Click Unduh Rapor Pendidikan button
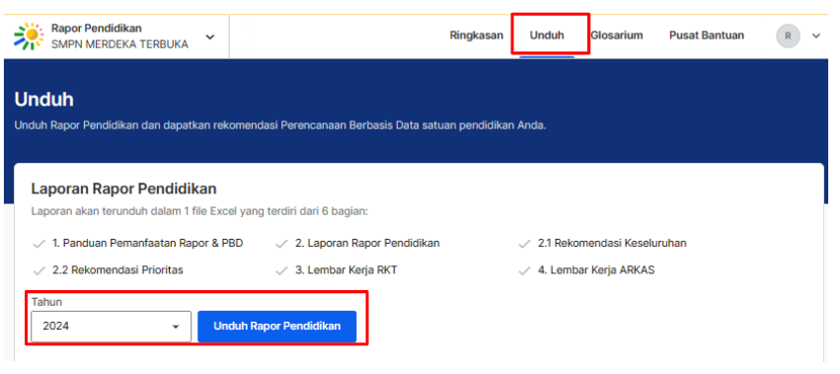Image resolution: width=840 pixels, height=374 pixels. click(x=277, y=327)
